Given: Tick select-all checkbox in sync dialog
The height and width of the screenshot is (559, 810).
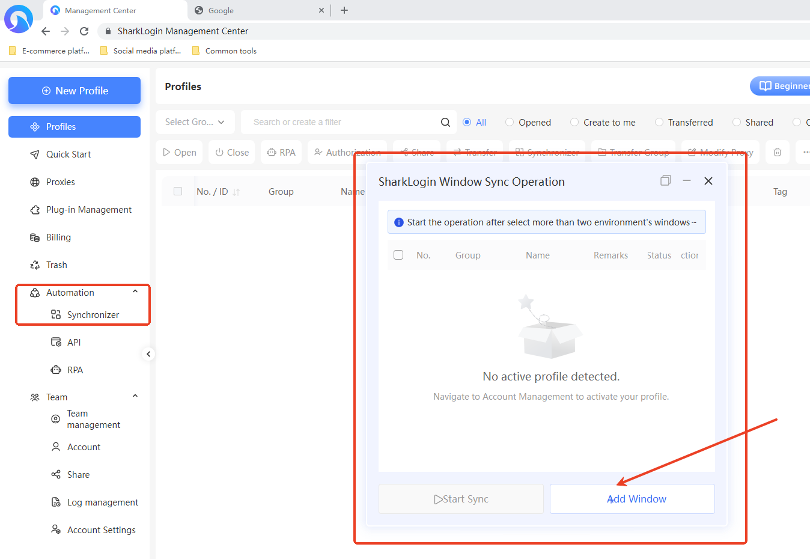Looking at the screenshot, I should (x=398, y=255).
